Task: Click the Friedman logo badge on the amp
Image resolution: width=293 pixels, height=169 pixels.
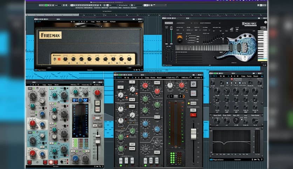Action: click(x=50, y=35)
